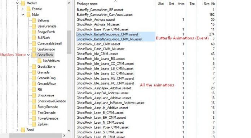Select GhostRock_JumpApex_Additive.uasset
The width and height of the screenshot is (251, 138).
[104, 88]
